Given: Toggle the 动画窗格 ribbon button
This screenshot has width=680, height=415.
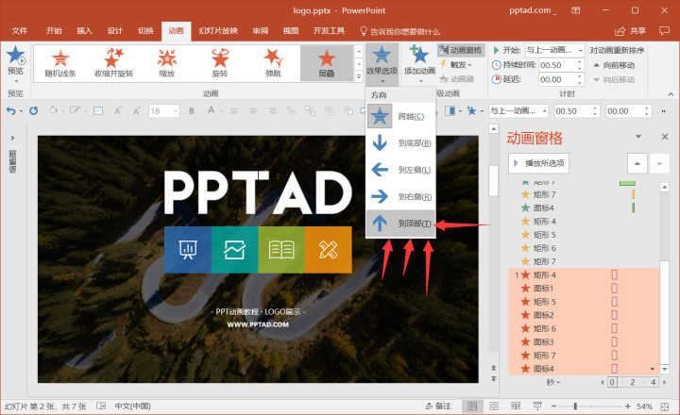Looking at the screenshot, I should (461, 50).
